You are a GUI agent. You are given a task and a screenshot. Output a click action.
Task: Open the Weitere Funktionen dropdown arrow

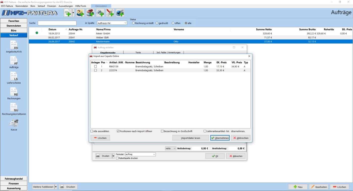[56, 187]
